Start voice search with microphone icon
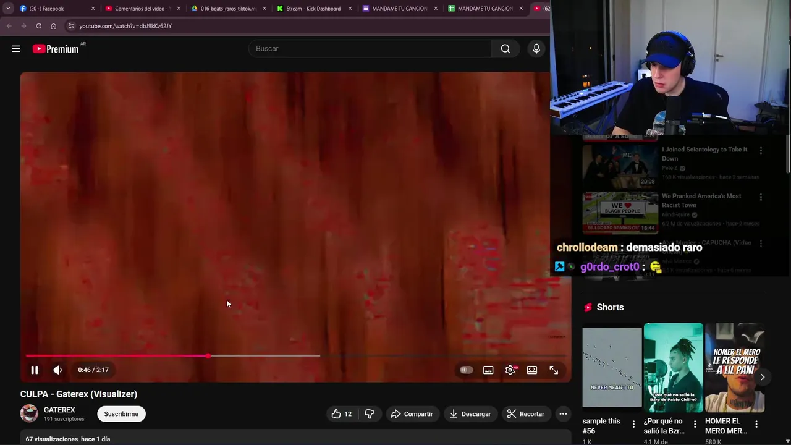791x445 pixels. [x=536, y=49]
